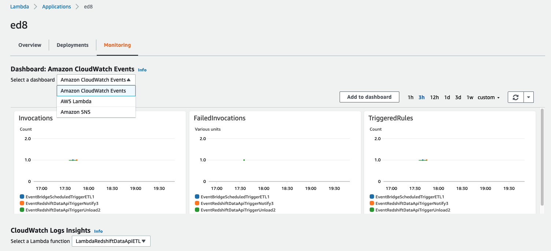This screenshot has width=551, height=251.
Task: Set time range to 3d
Action: [x=458, y=97]
